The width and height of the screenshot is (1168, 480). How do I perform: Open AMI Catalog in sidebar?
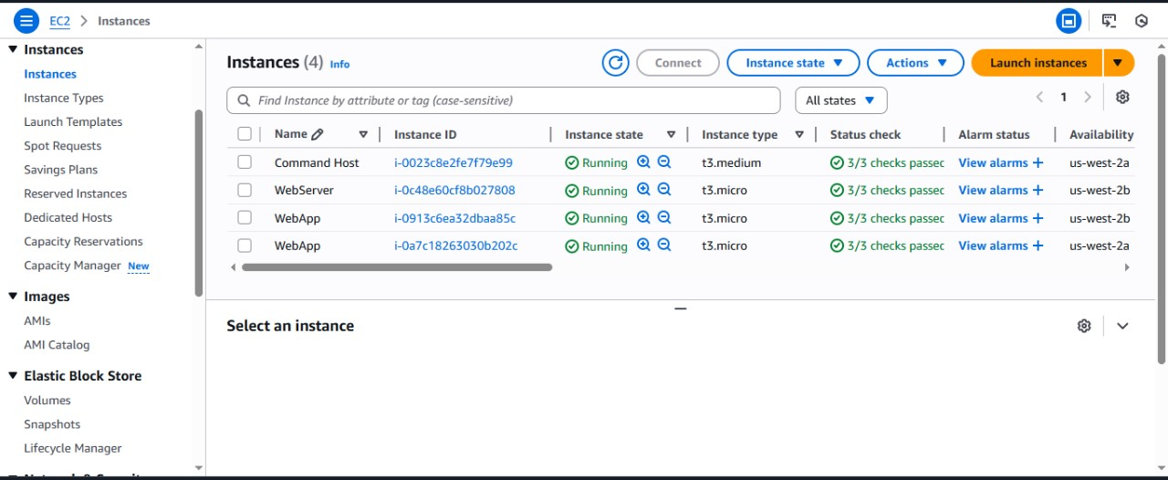[x=57, y=345]
